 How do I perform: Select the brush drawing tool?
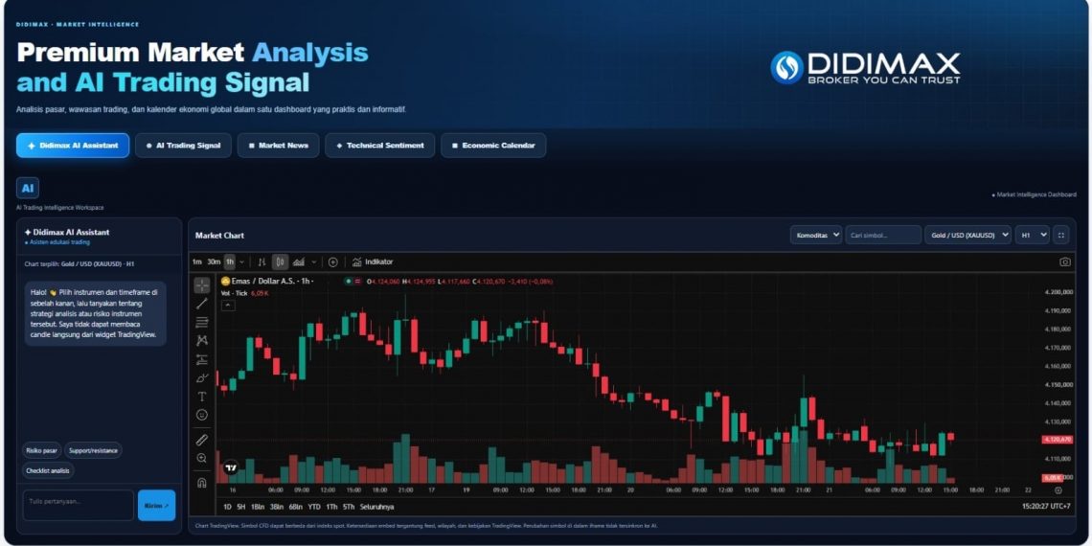[202, 377]
